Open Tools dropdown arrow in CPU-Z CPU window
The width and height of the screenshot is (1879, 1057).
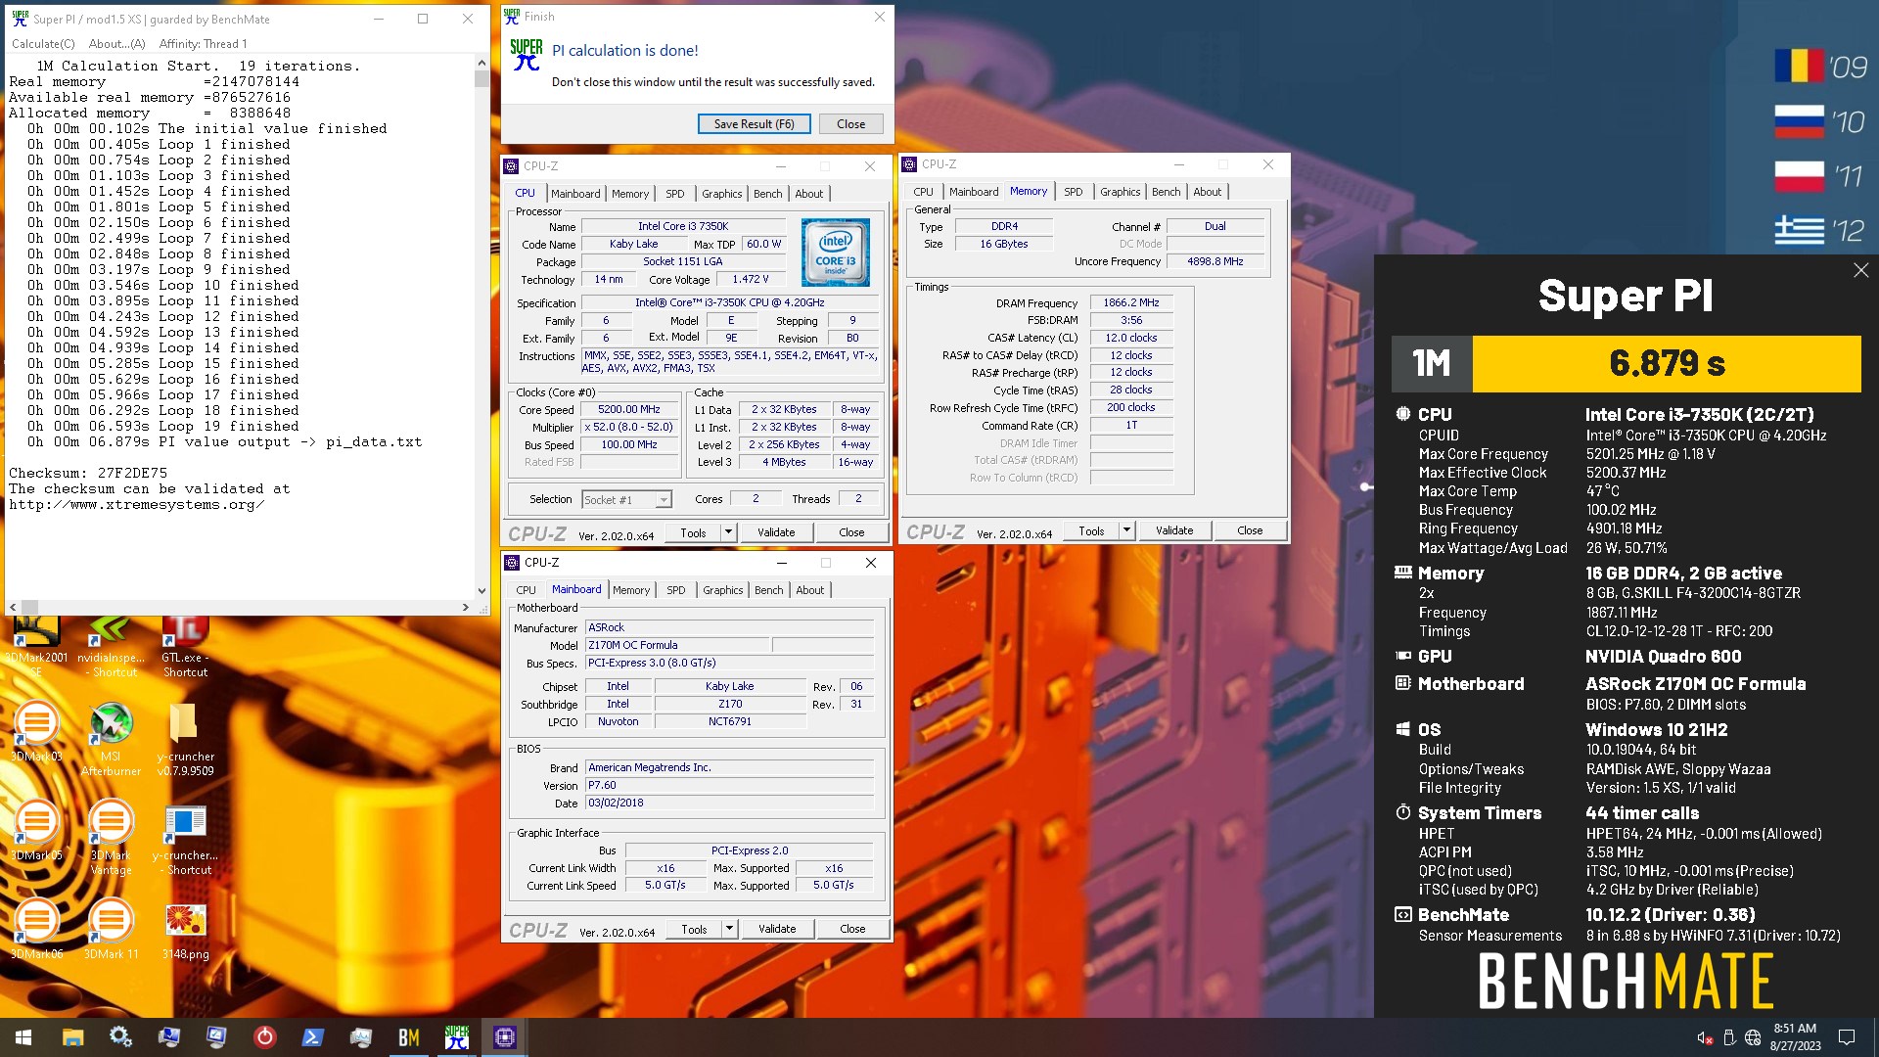pos(728,532)
